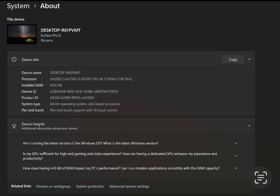
Task: Collapse the Device insights section chevron
Action: click(x=249, y=126)
